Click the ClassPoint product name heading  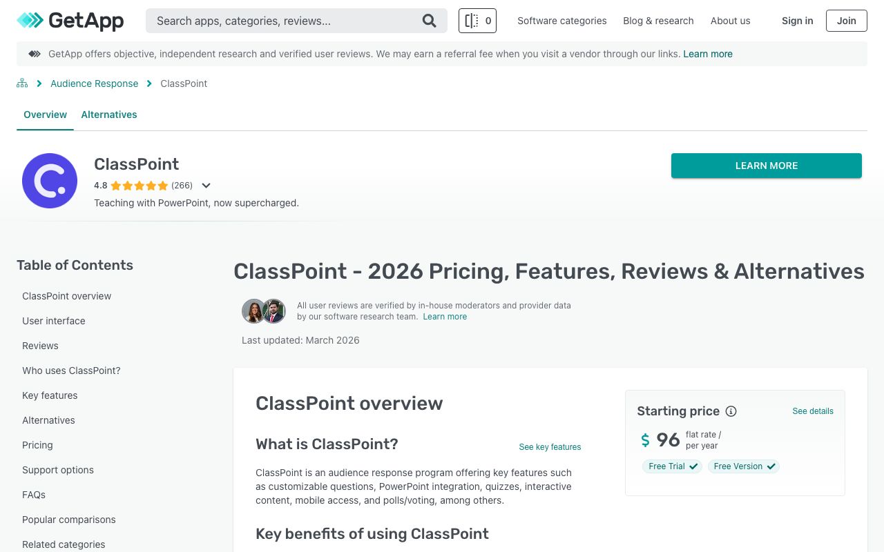(137, 164)
